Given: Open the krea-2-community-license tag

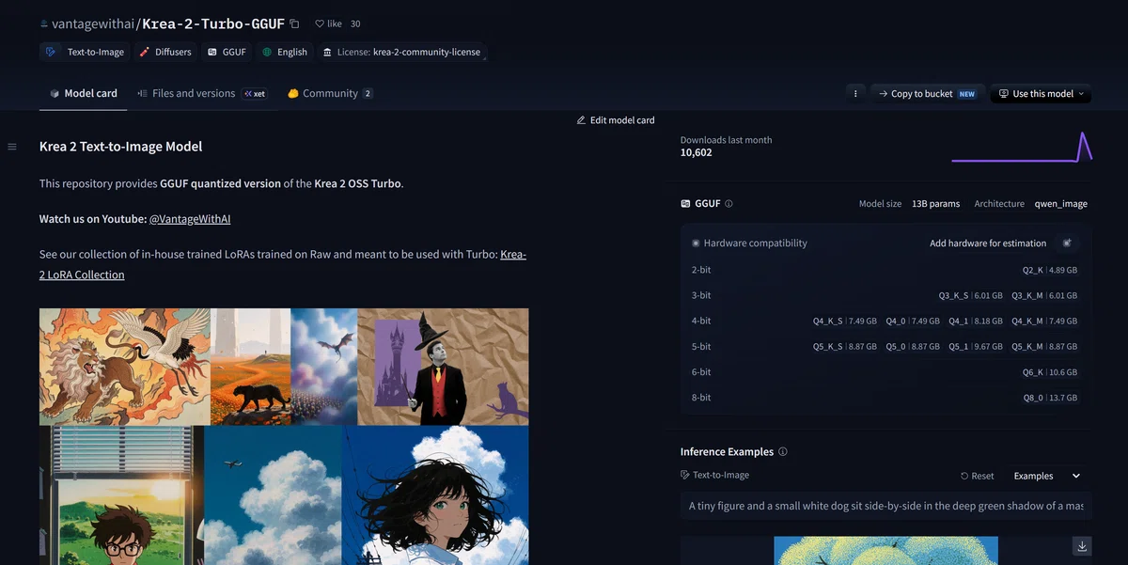Looking at the screenshot, I should point(401,52).
